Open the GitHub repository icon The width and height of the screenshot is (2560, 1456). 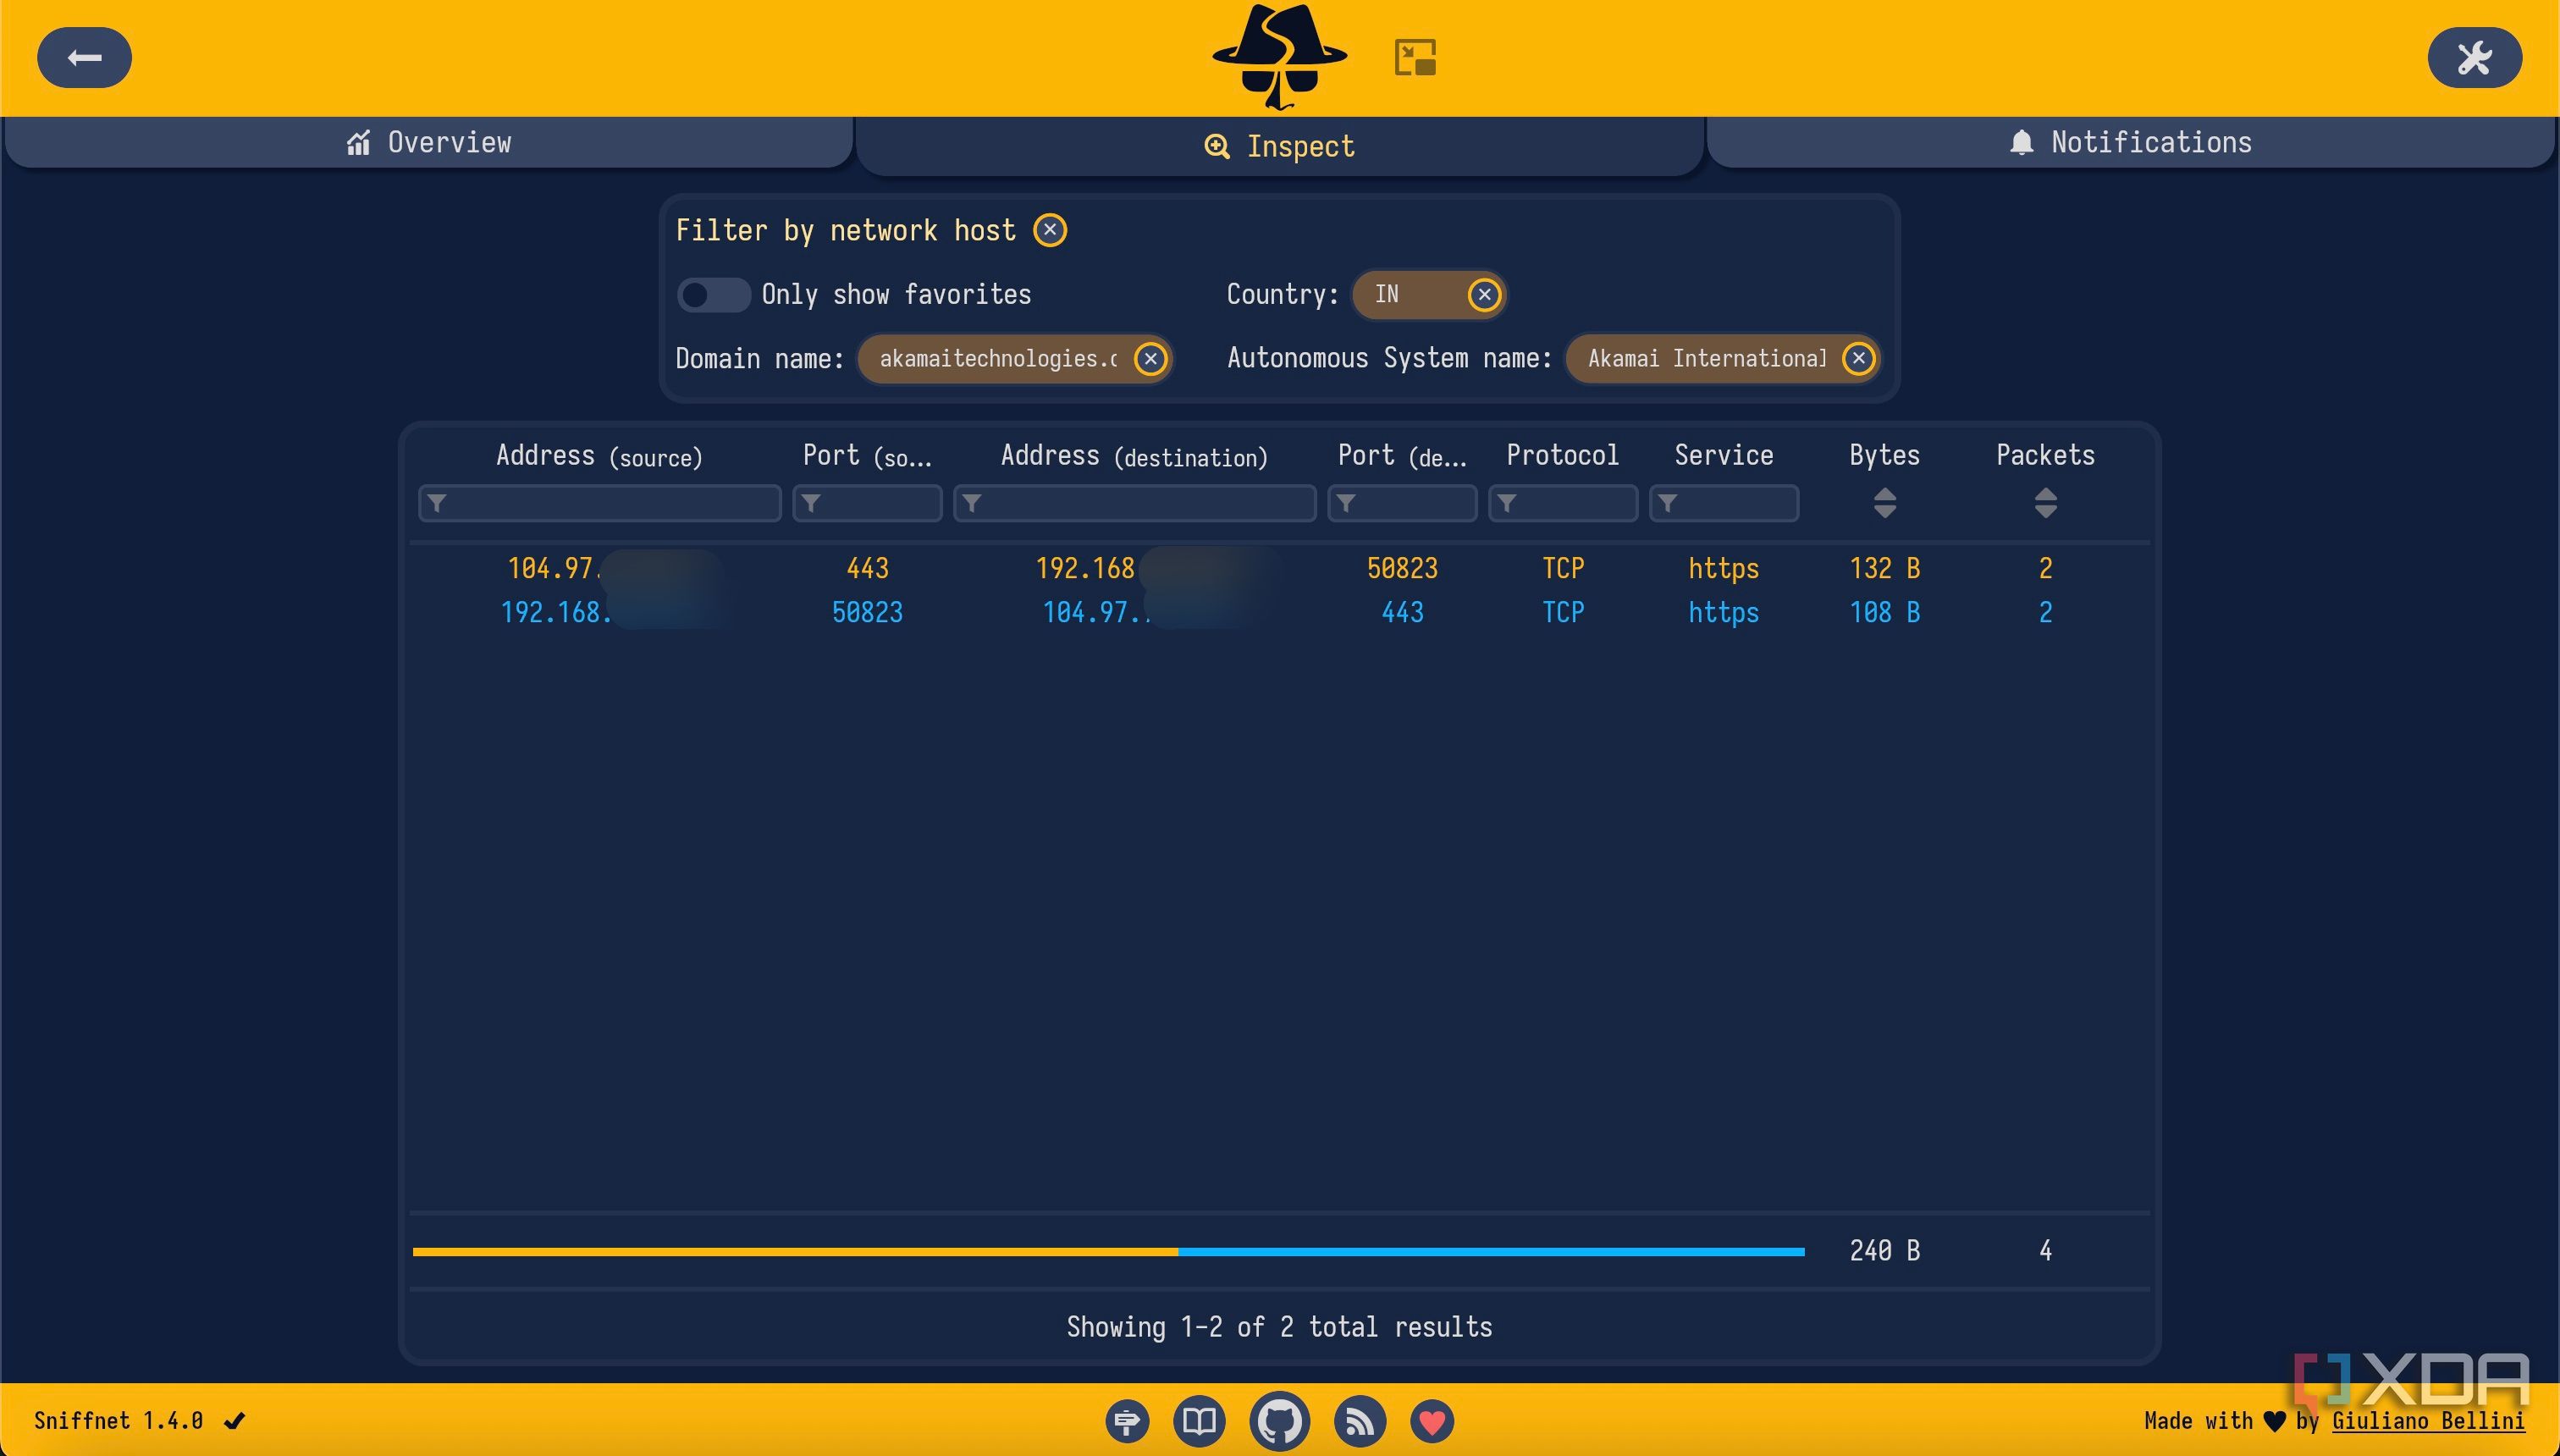click(x=1279, y=1421)
